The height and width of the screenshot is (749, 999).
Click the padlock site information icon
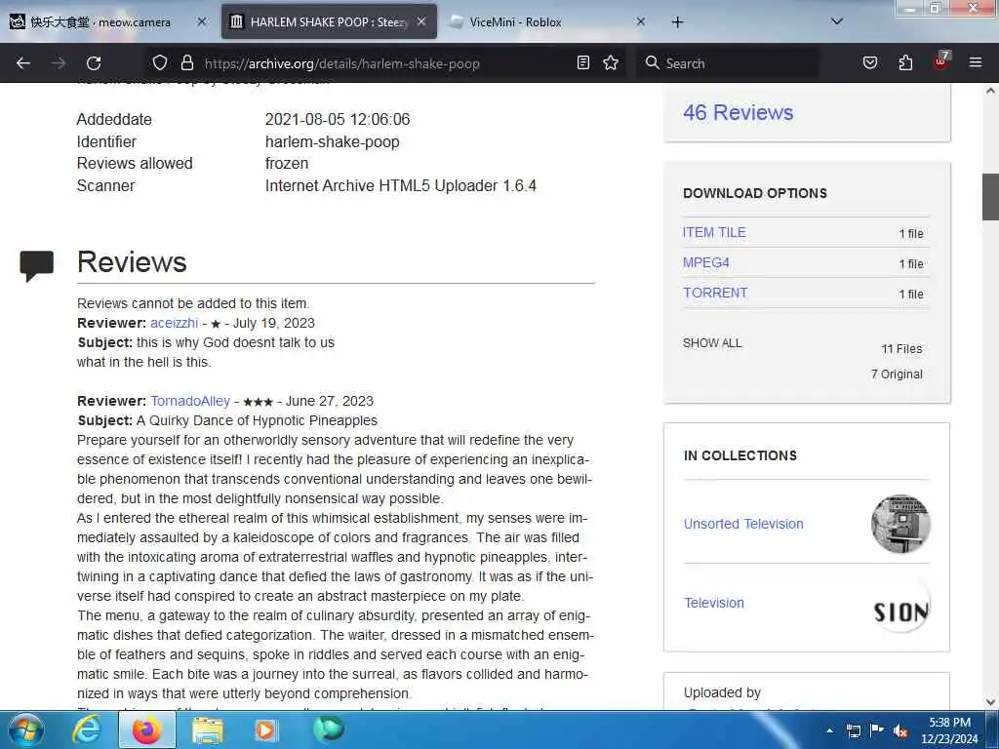pos(186,62)
